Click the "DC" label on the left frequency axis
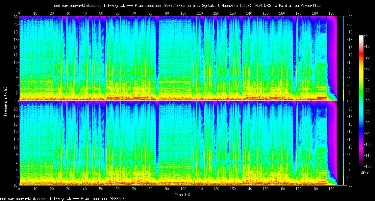Screen dimensions: 375x201 coord(15,185)
